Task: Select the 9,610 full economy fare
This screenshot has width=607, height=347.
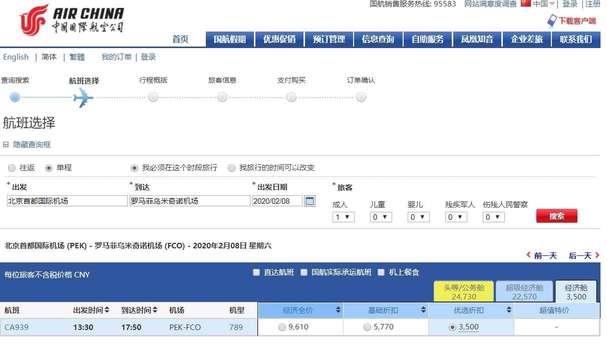Action: click(282, 327)
